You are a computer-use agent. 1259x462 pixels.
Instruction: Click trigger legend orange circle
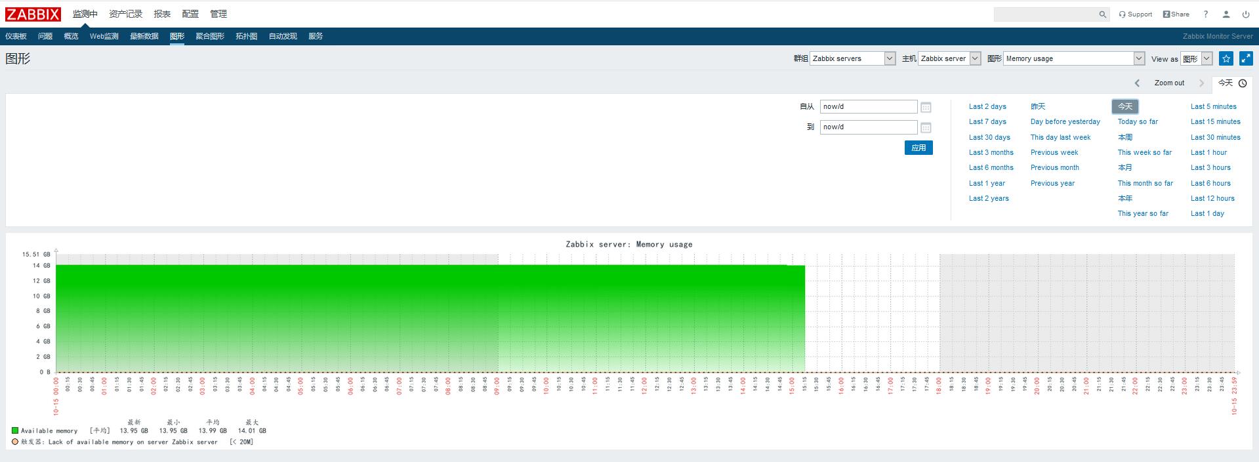click(x=14, y=442)
